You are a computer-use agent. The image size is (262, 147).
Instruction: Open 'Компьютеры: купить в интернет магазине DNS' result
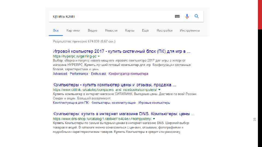pyautogui.click(x=124, y=114)
